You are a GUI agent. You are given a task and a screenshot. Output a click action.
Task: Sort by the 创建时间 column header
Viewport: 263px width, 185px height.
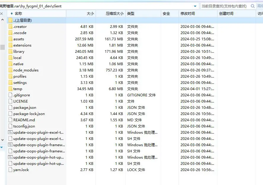click(237, 13)
